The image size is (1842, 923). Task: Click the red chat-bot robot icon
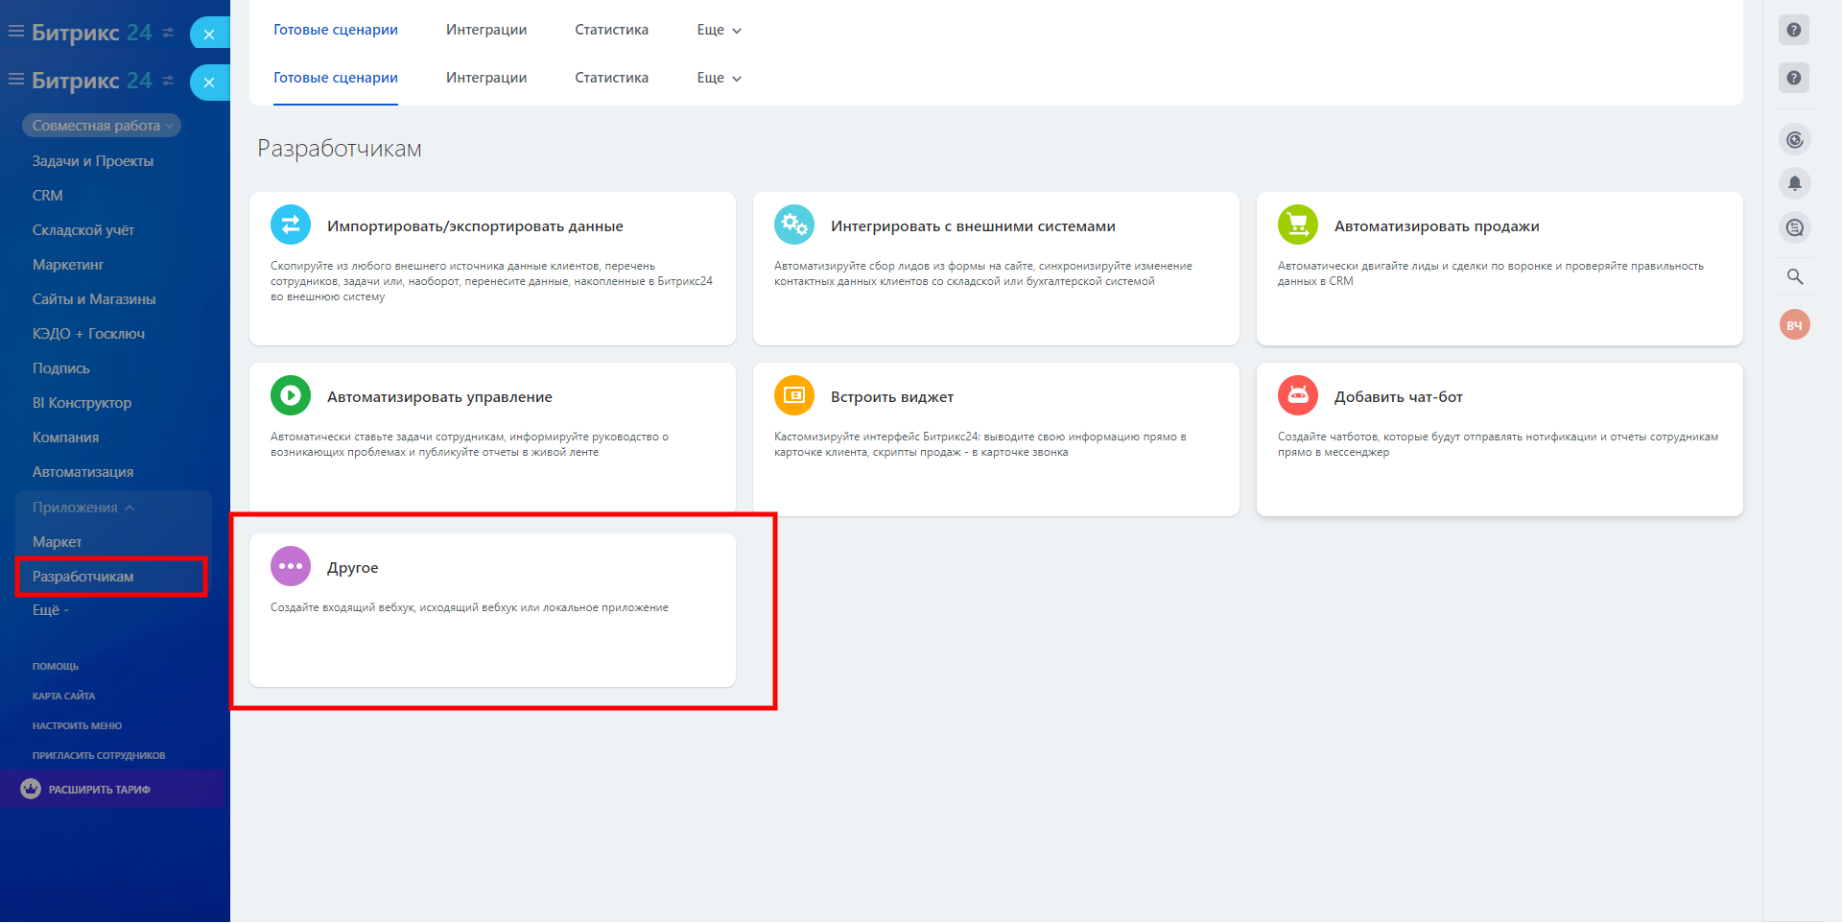[1298, 395]
